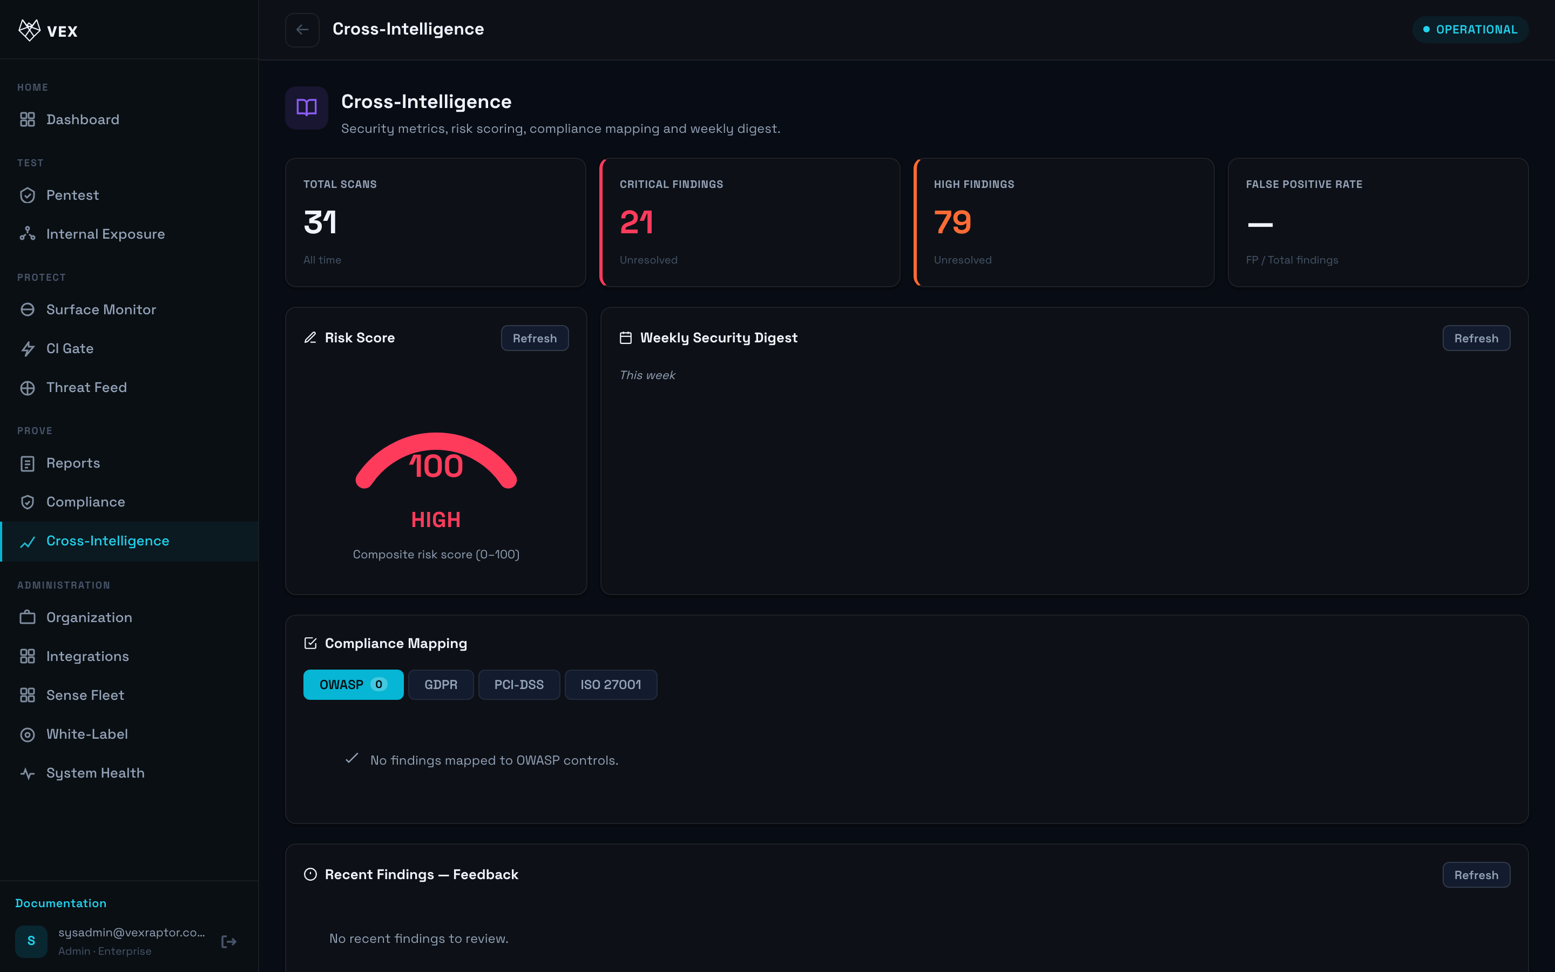The image size is (1555, 972).
Task: Click the Total Scans card
Action: [x=436, y=222]
